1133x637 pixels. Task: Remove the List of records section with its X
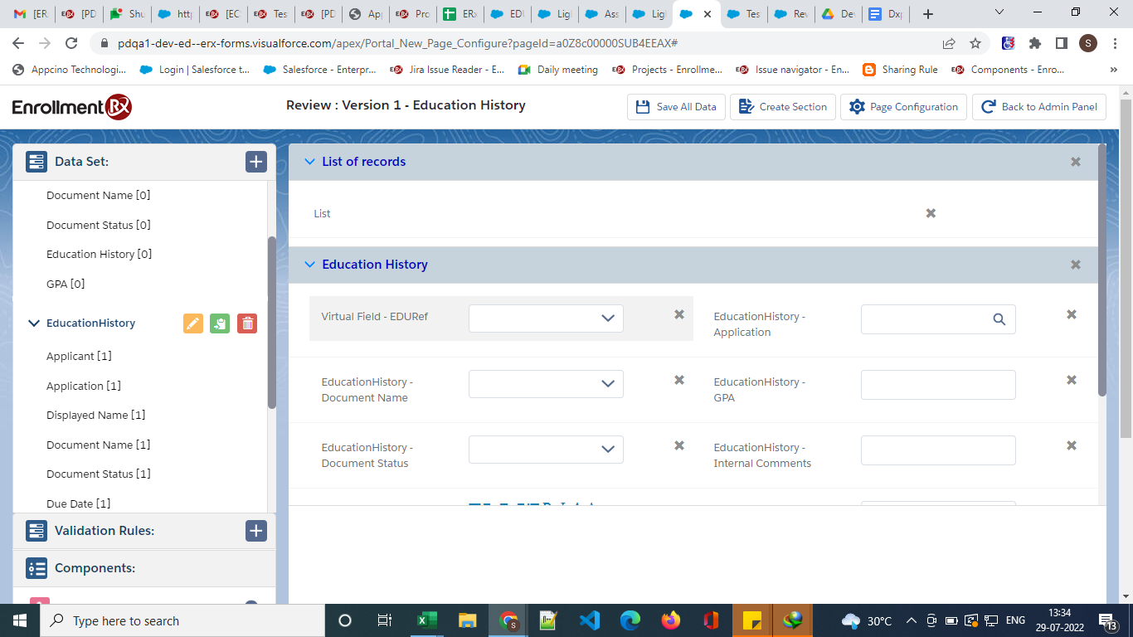1076,162
